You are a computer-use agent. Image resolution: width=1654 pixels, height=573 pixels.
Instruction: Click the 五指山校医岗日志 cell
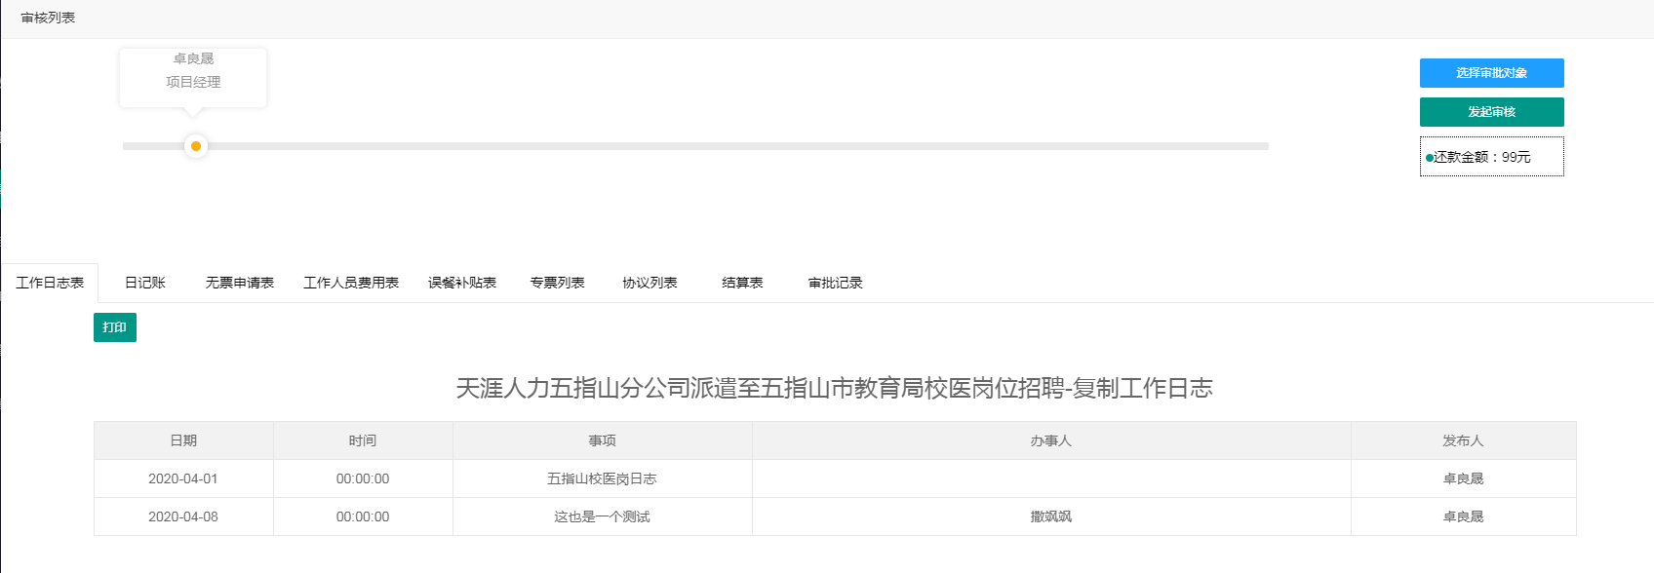coord(602,478)
